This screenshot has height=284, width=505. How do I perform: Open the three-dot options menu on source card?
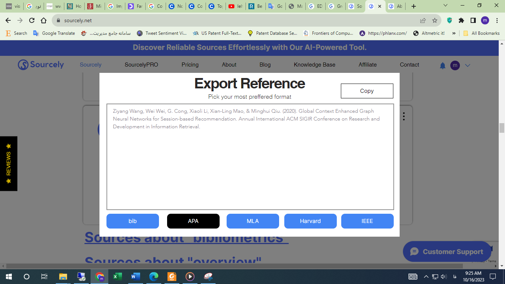pyautogui.click(x=404, y=116)
